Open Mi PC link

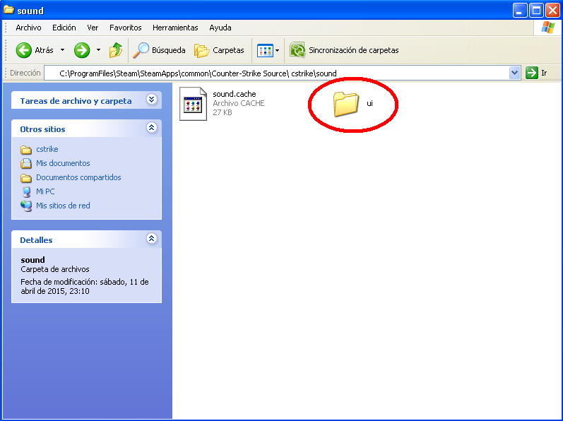[x=45, y=191]
